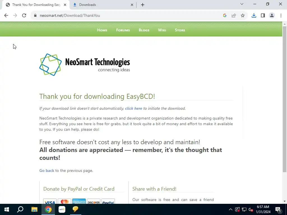
Task: Click the 'Share with a Friend!' heading
Action: [154, 189]
